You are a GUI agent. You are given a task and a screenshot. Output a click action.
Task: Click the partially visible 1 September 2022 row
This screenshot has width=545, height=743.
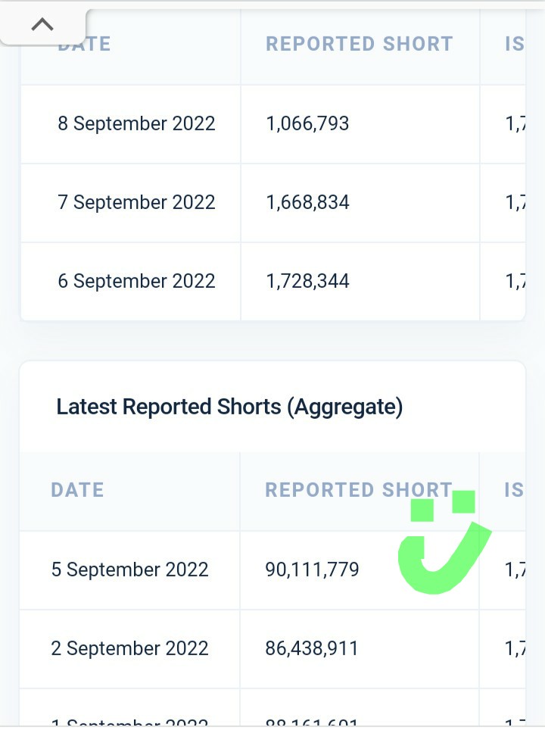129,723
